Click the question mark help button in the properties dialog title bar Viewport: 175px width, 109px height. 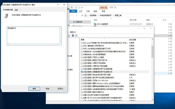coord(58,5)
